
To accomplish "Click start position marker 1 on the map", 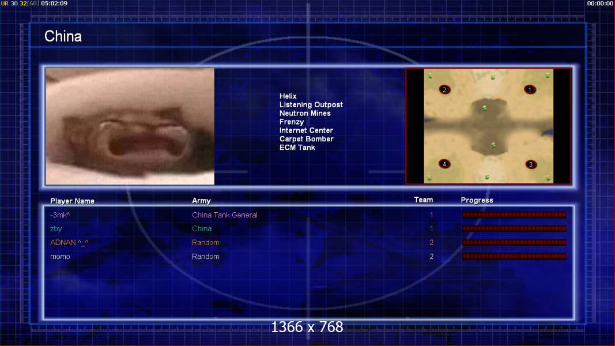I will (530, 89).
